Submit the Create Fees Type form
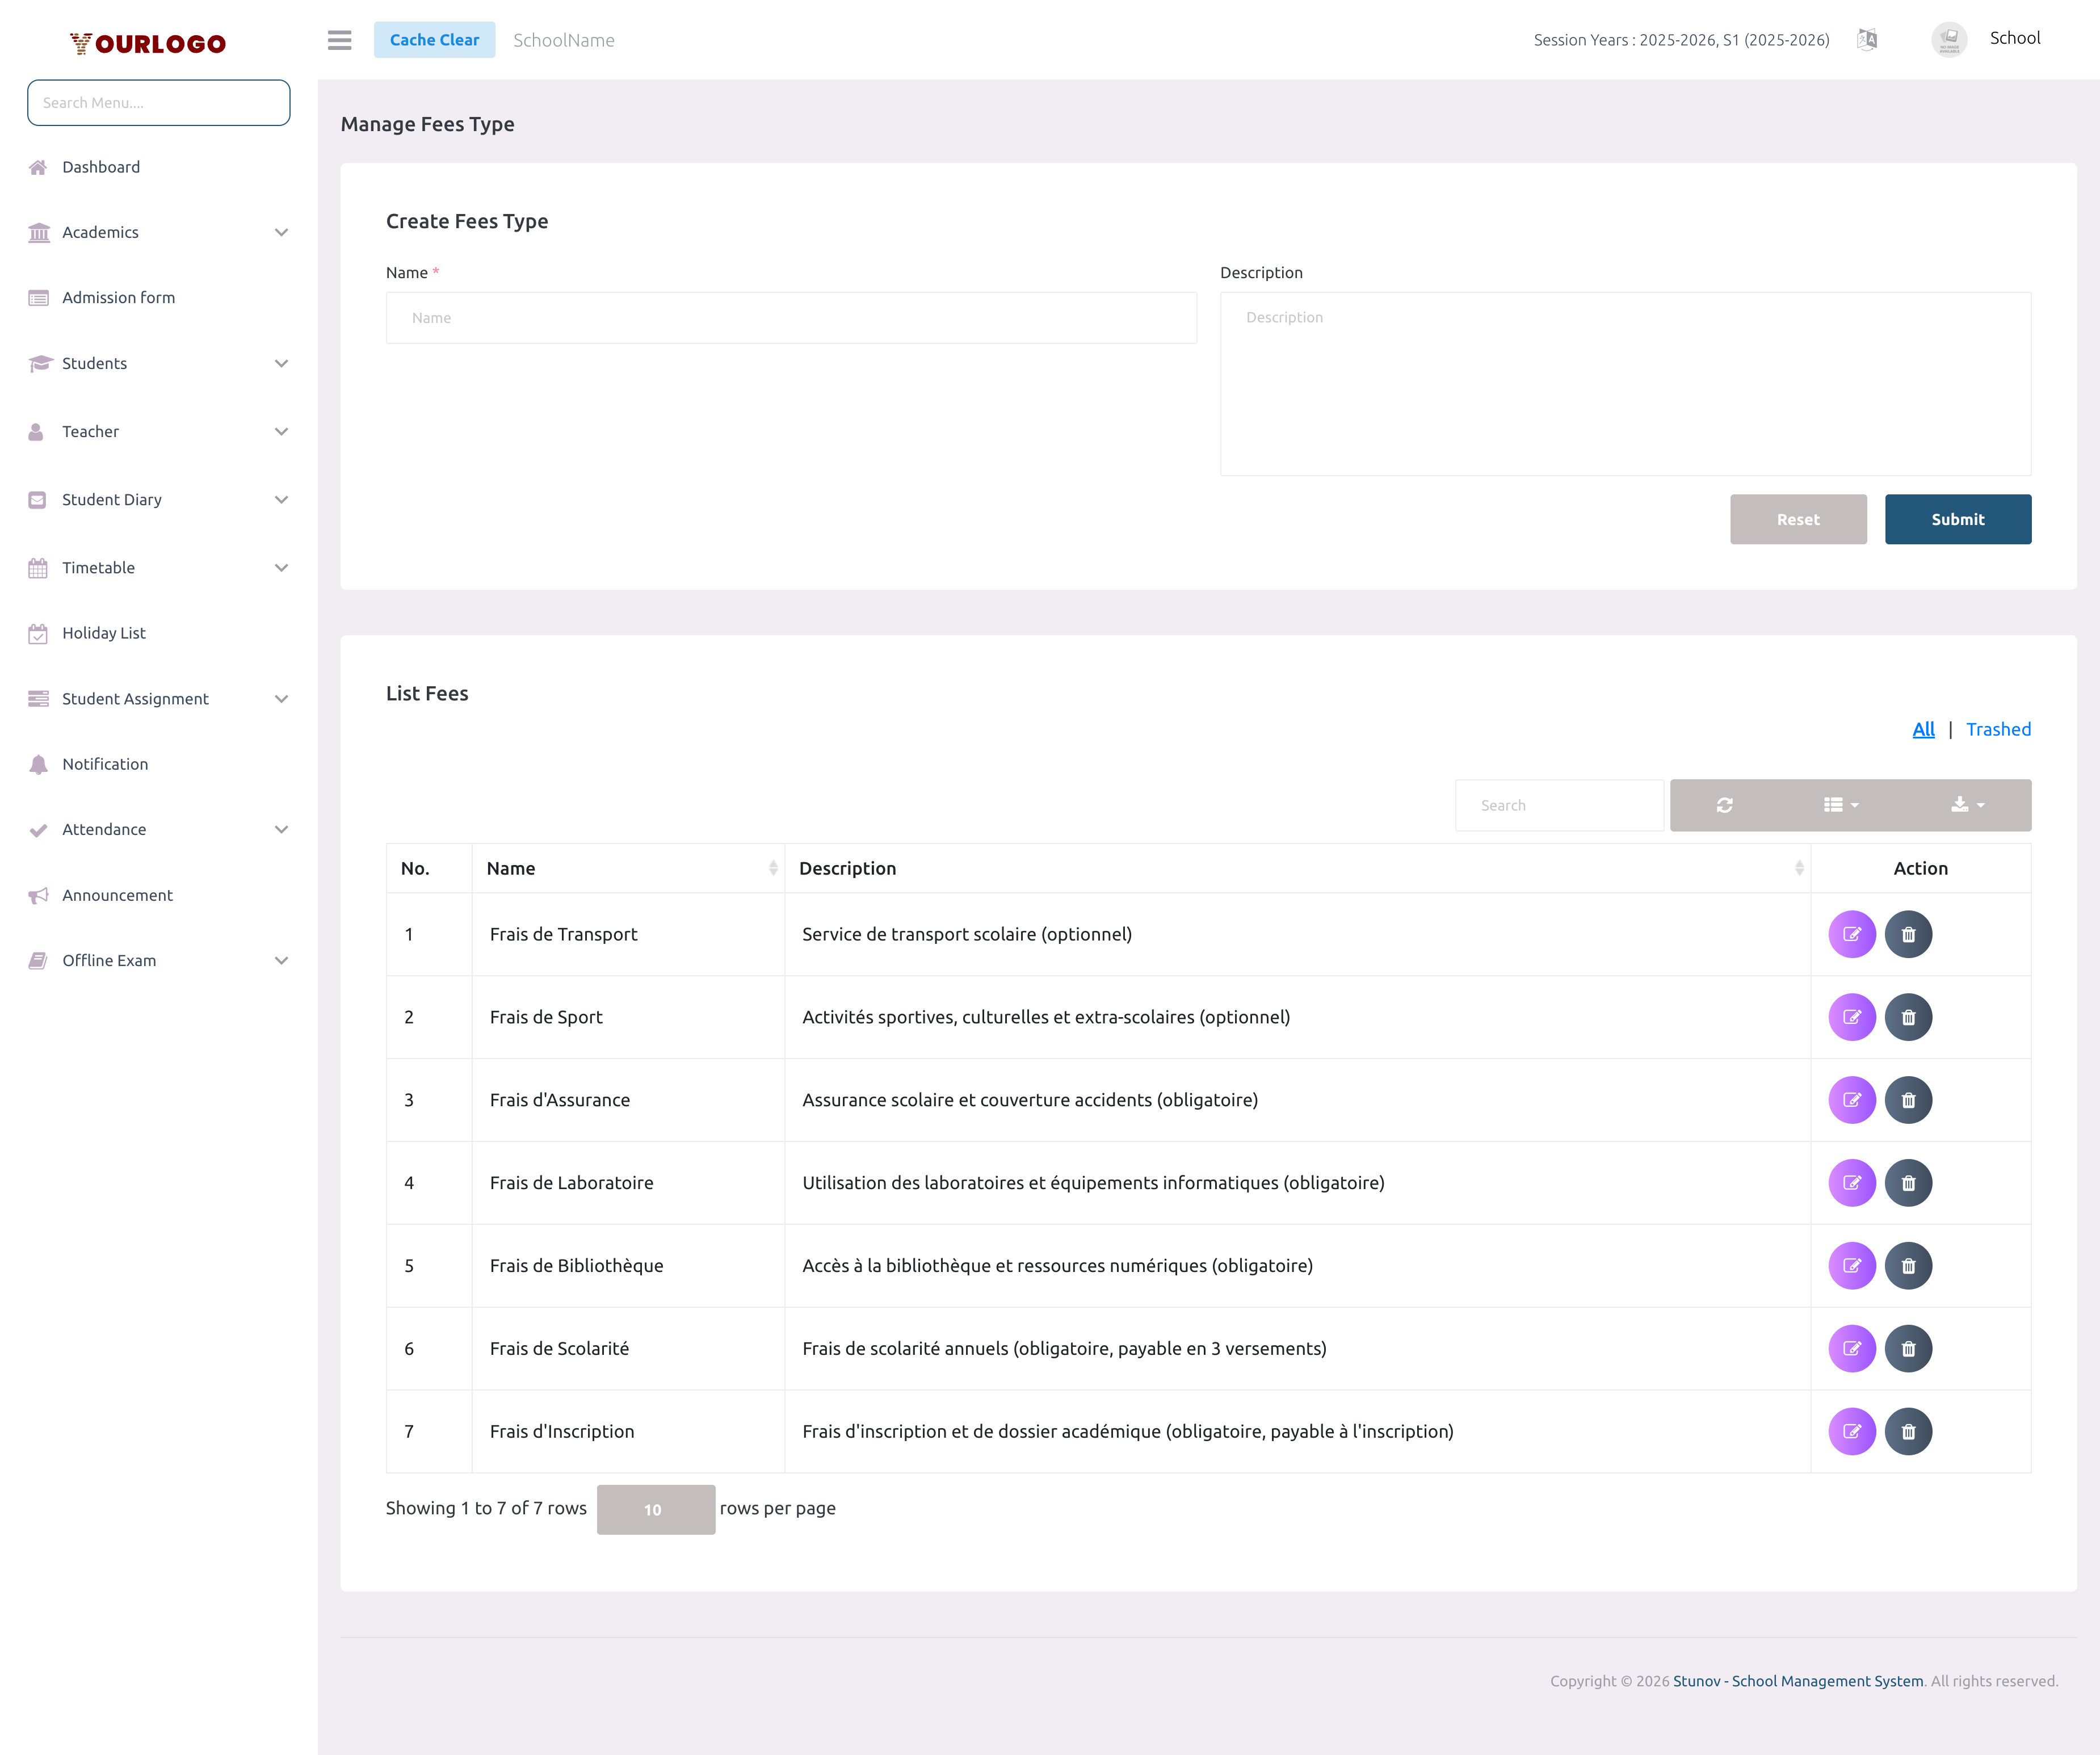Screen dimensions: 2100x1755 1957,519
